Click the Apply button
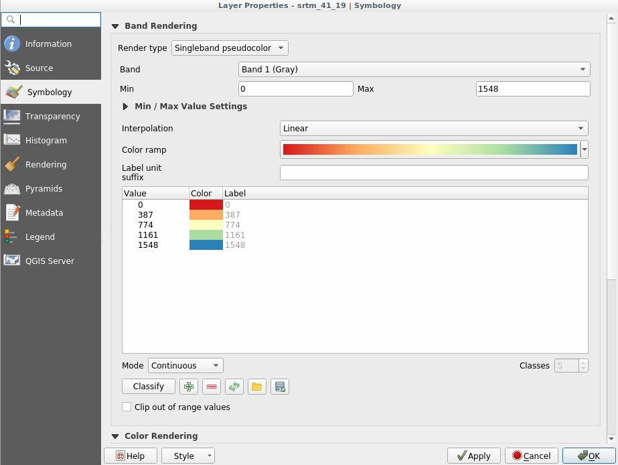 (x=473, y=456)
